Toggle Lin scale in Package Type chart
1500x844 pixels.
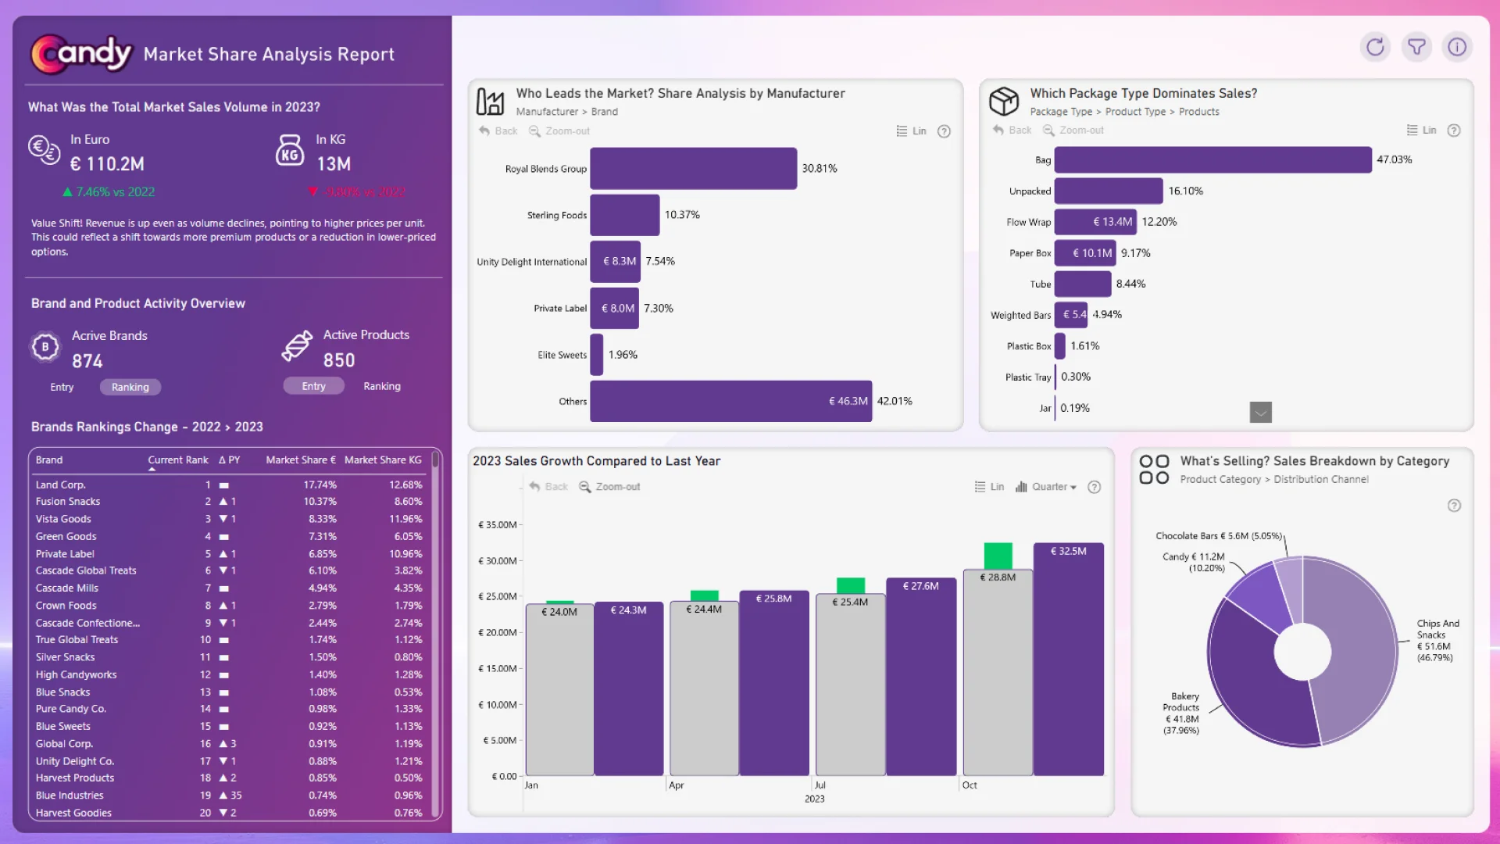pos(1421,131)
